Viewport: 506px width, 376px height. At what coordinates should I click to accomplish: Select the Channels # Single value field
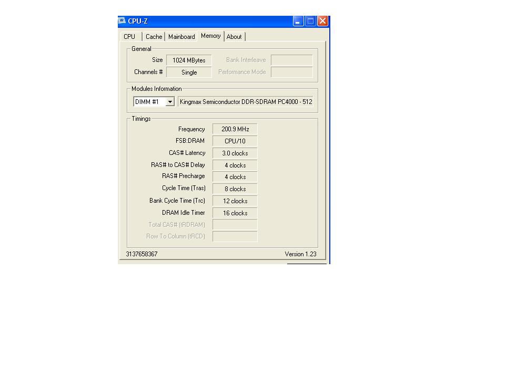pos(189,72)
